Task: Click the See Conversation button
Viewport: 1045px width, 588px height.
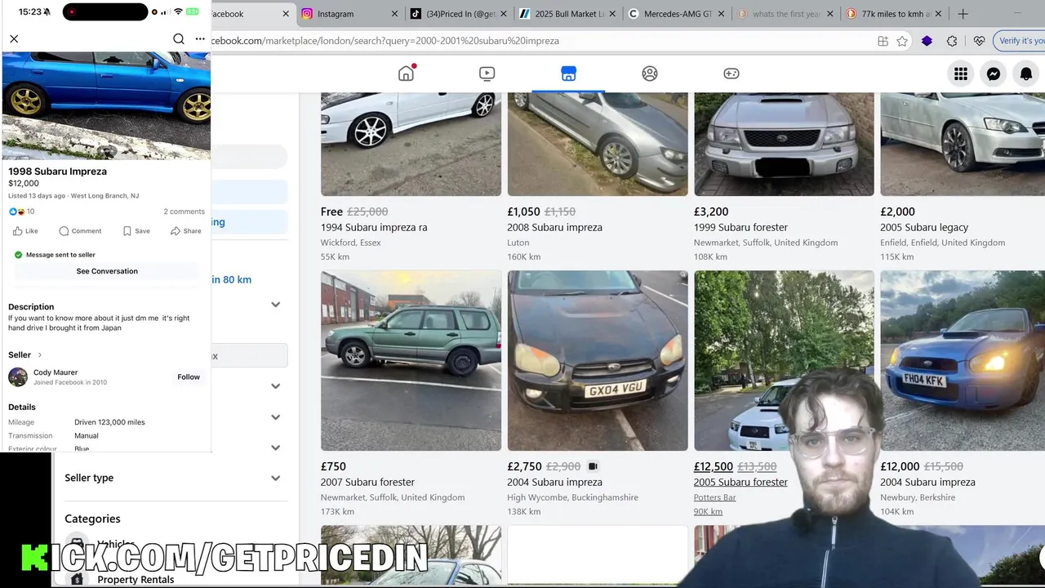Action: [107, 271]
